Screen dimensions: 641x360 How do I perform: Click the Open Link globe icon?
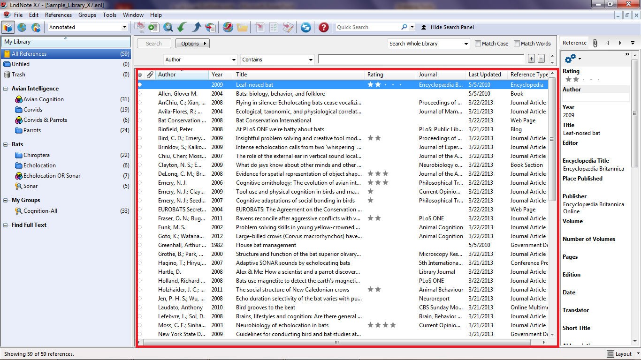228,27
